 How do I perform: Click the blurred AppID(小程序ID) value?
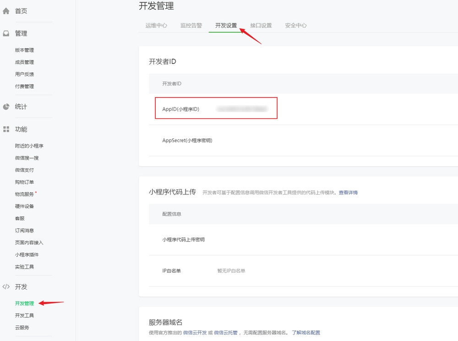point(242,109)
